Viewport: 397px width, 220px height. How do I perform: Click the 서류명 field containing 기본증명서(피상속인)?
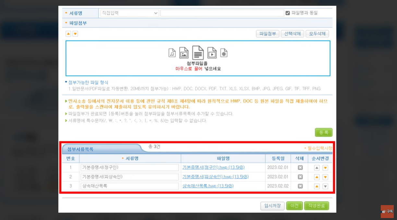pos(130,177)
